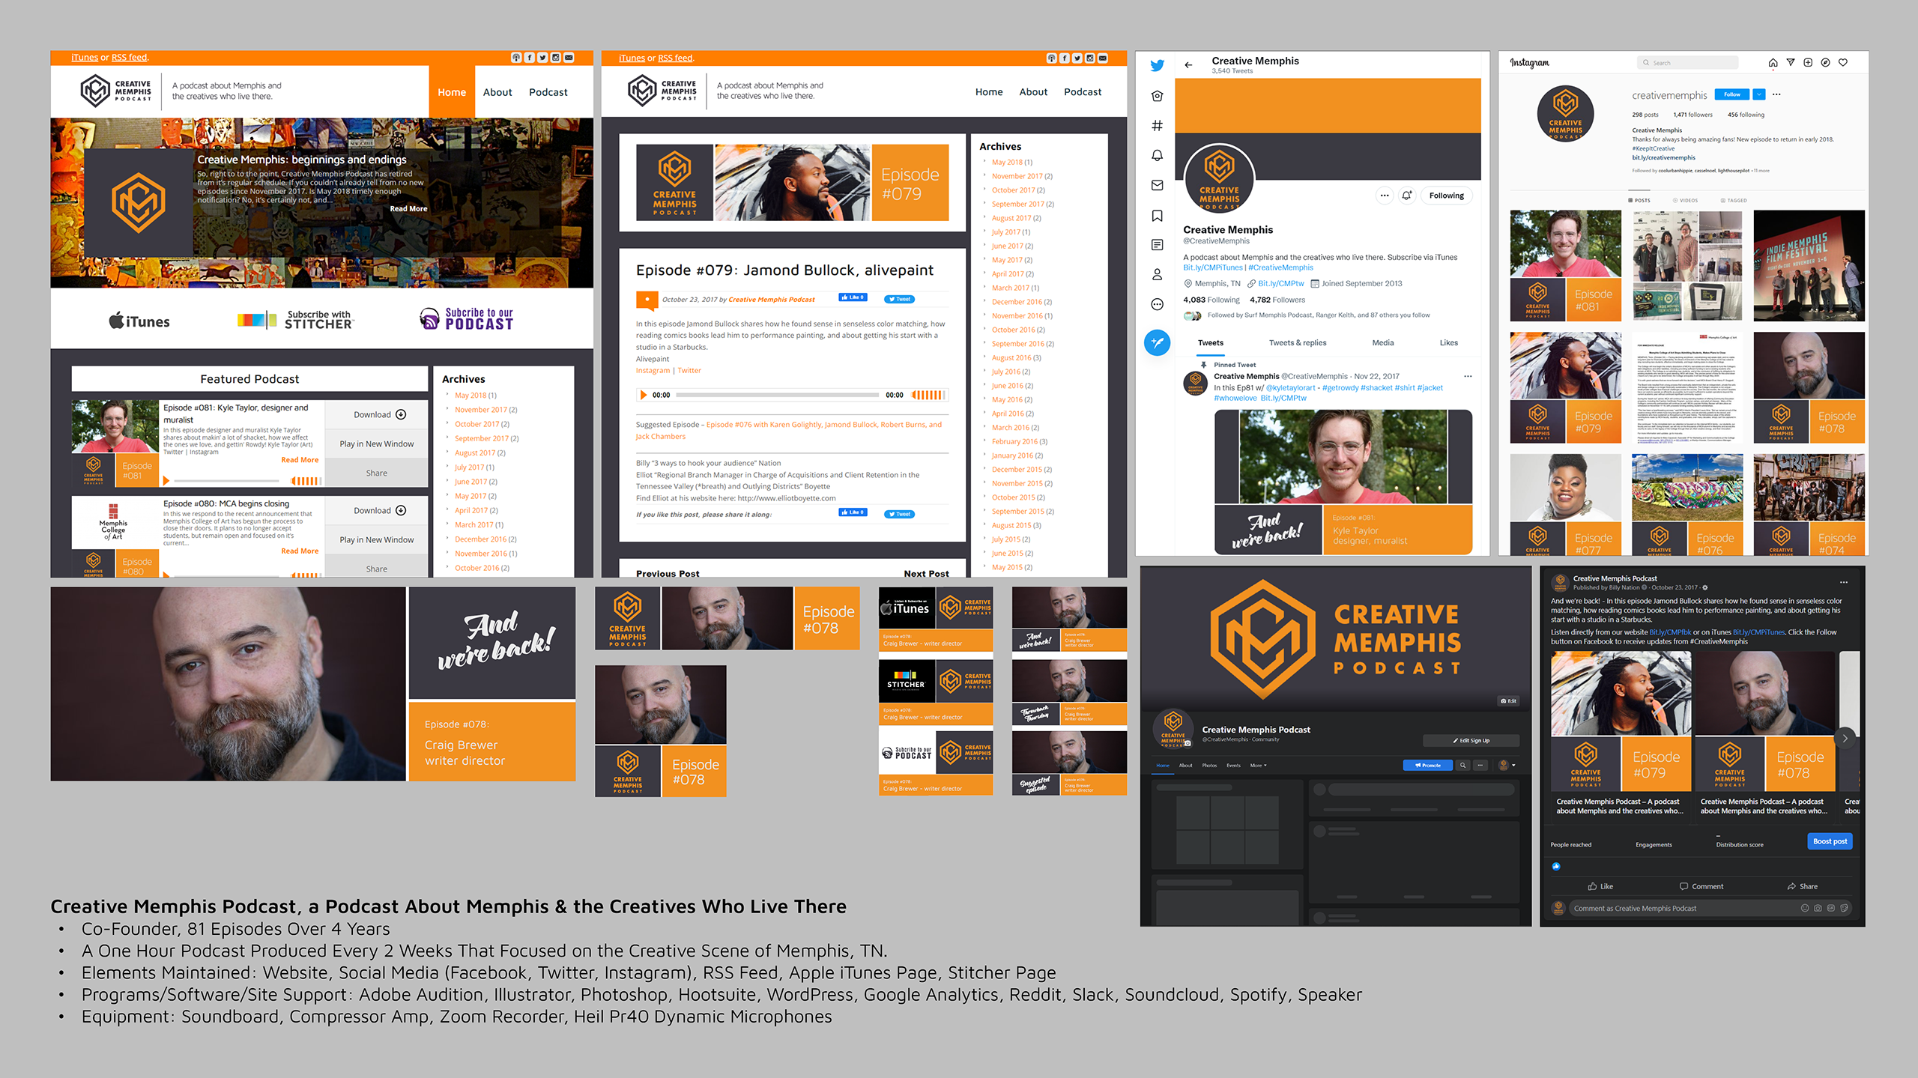Viewport: 1918px width, 1078px height.
Task: Click Instagram heart activity icon
Action: [1843, 63]
